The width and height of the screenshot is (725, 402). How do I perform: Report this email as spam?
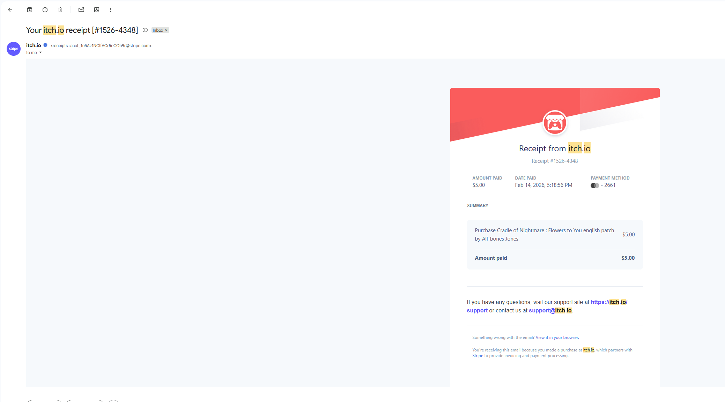click(x=45, y=10)
